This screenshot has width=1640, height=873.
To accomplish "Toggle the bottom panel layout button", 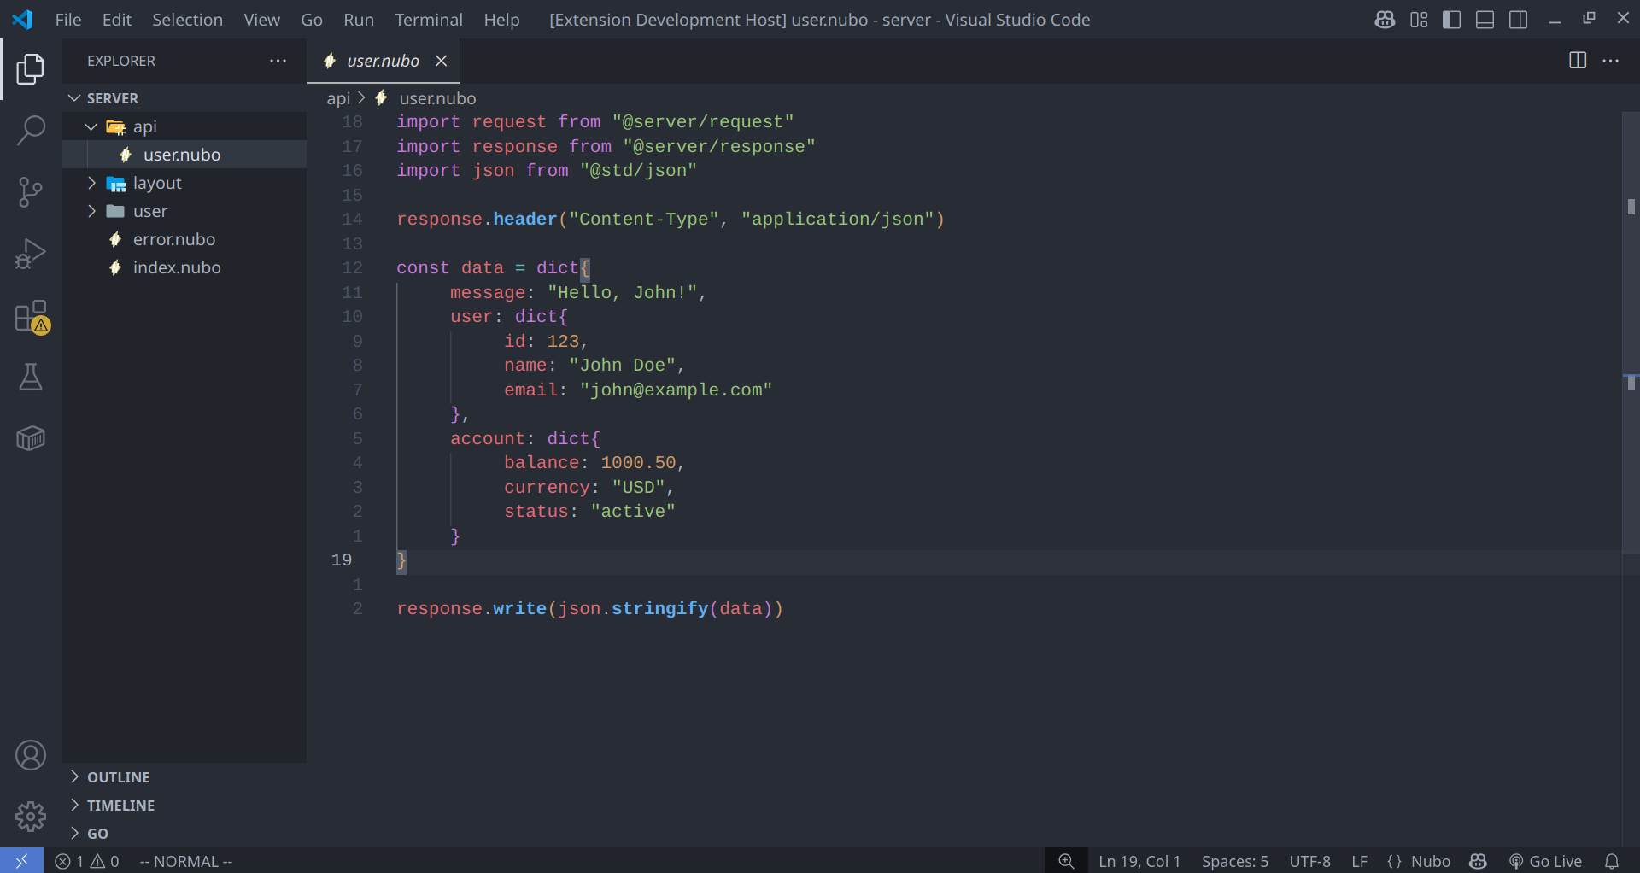I will pyautogui.click(x=1485, y=20).
